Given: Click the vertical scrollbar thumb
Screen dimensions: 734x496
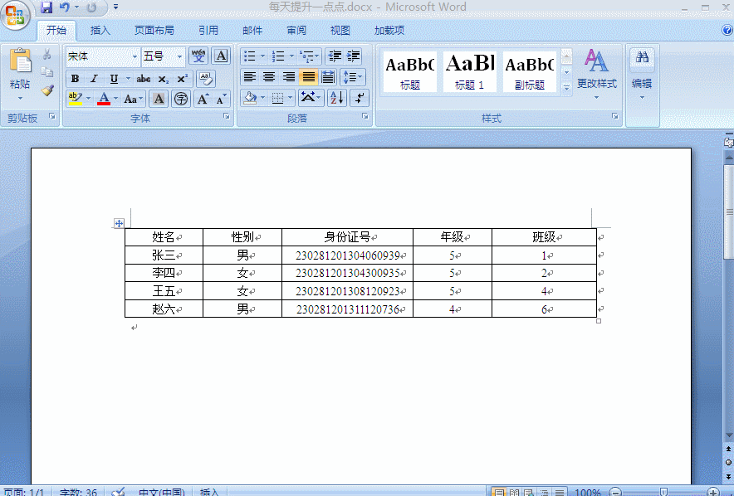Looking at the screenshot, I should [x=728, y=212].
